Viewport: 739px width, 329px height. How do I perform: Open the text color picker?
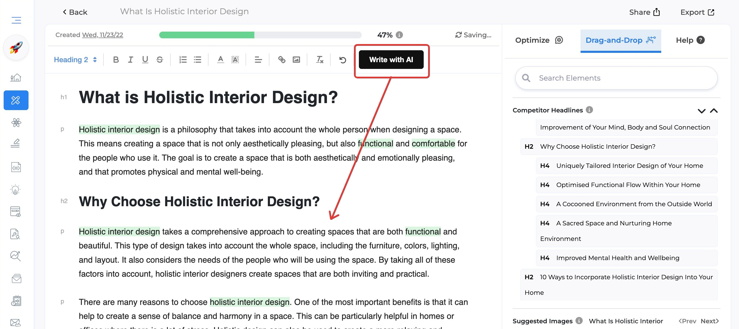point(220,60)
